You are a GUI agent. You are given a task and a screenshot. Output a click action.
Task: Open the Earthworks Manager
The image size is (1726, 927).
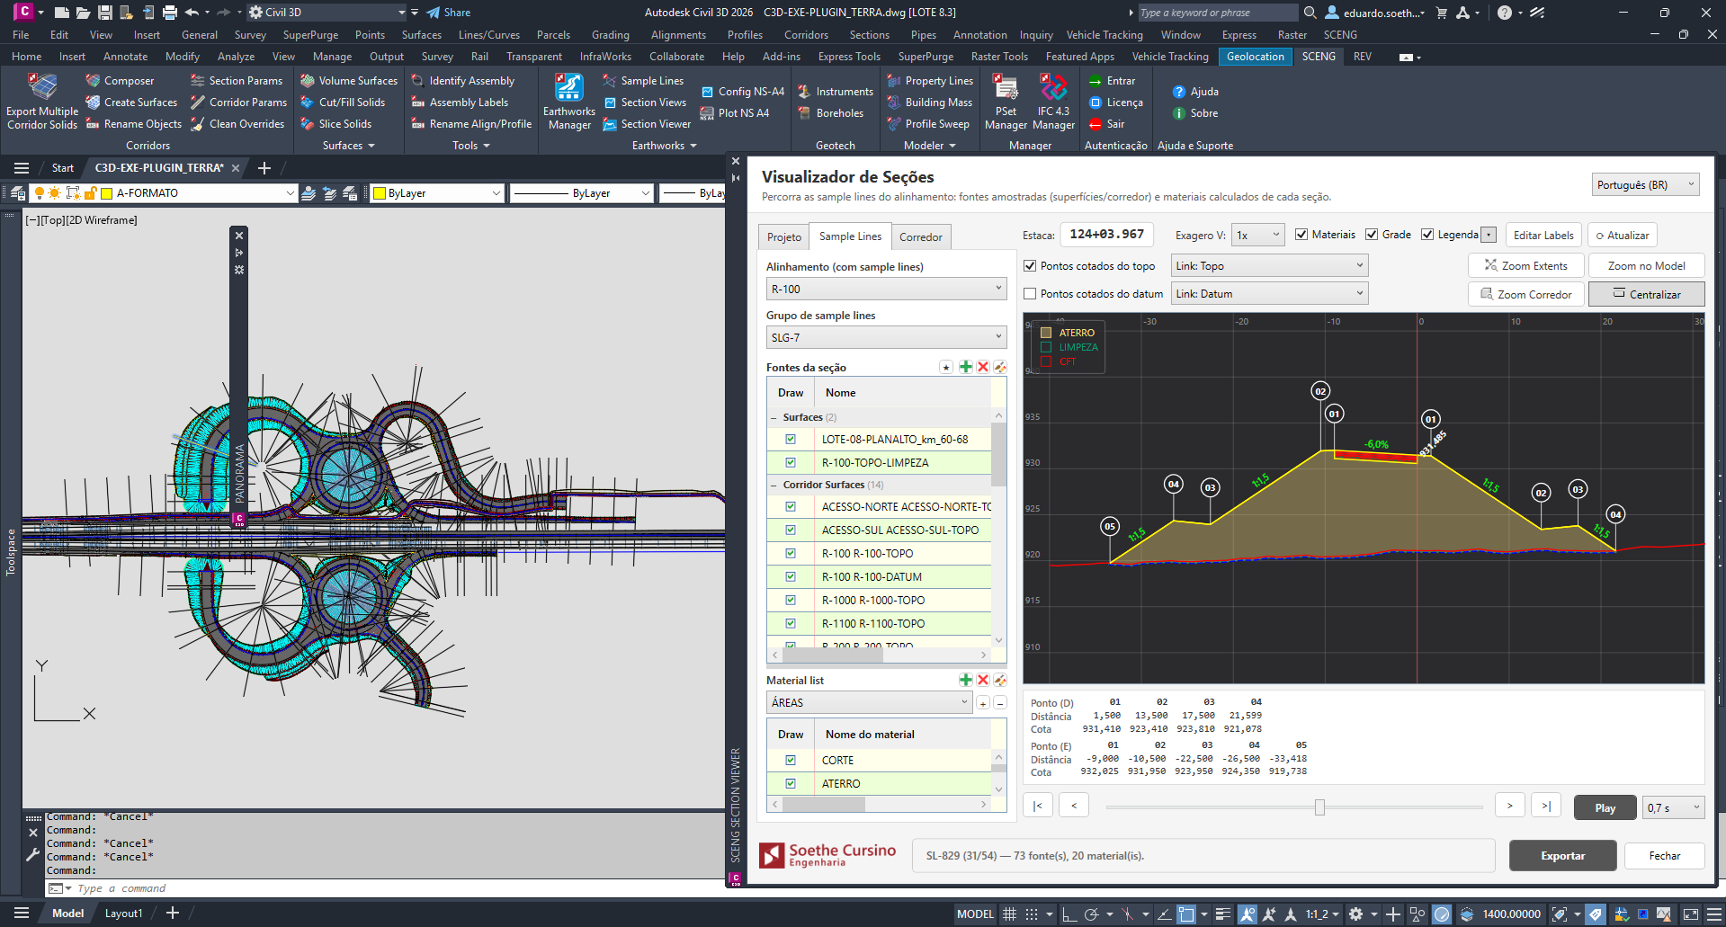pos(569,103)
